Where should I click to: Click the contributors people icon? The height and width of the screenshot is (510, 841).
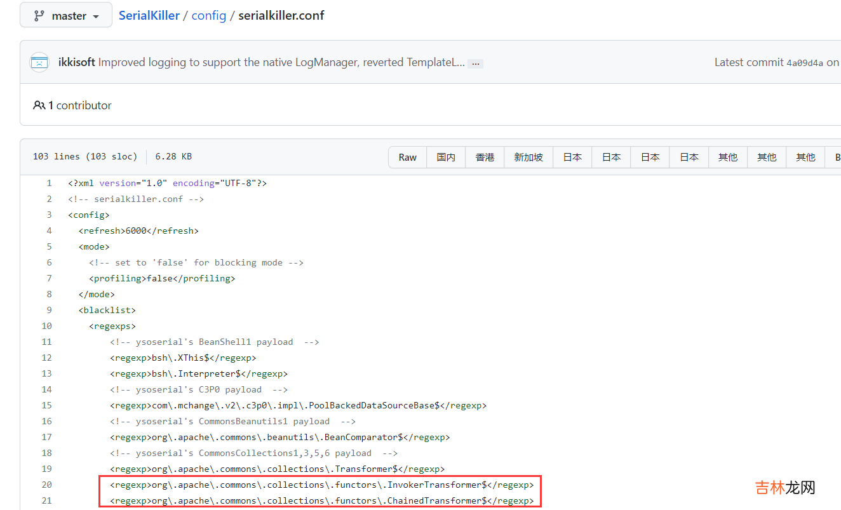39,105
